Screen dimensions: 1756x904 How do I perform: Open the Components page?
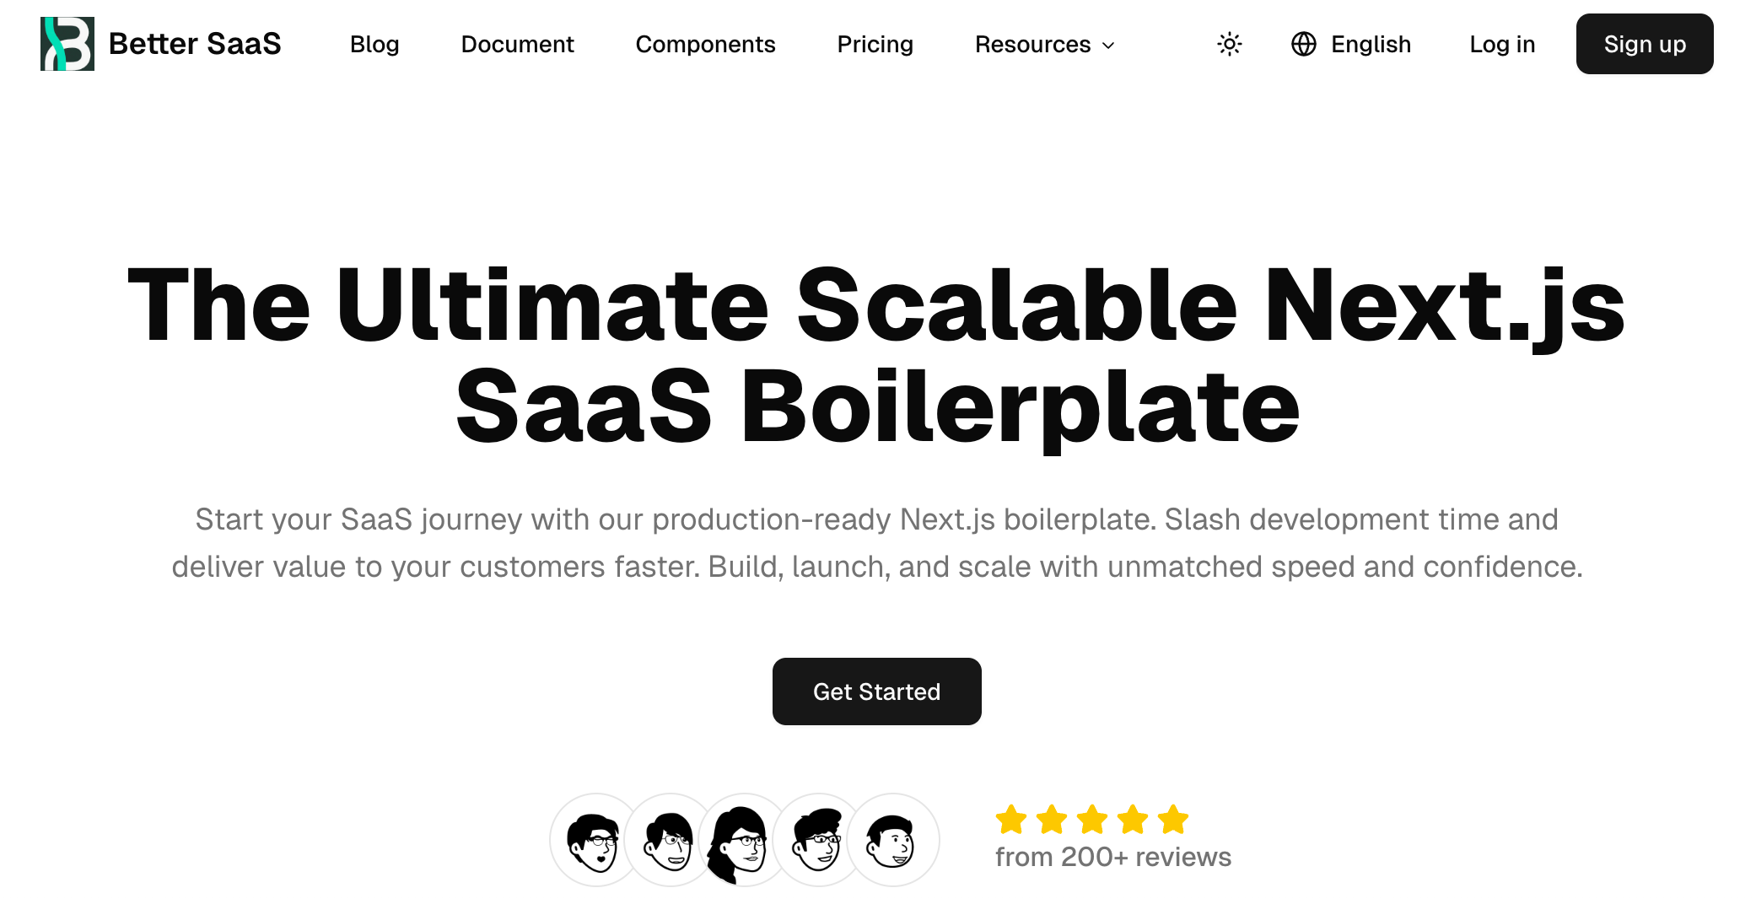click(x=705, y=44)
